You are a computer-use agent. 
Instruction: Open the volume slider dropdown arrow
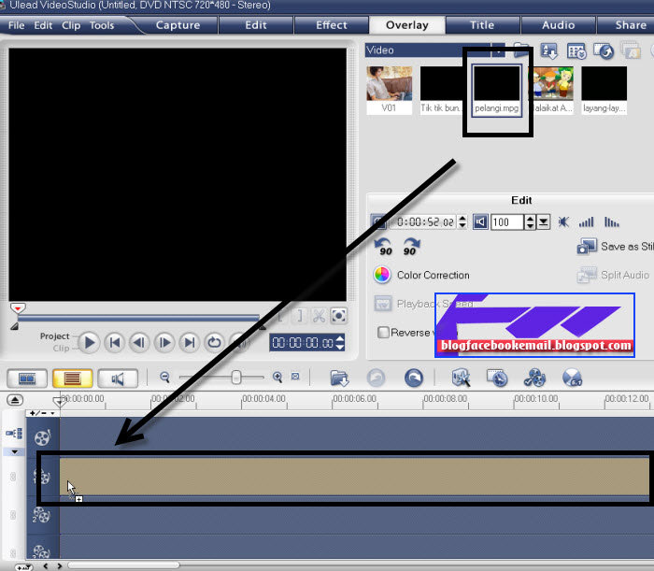coord(543,221)
